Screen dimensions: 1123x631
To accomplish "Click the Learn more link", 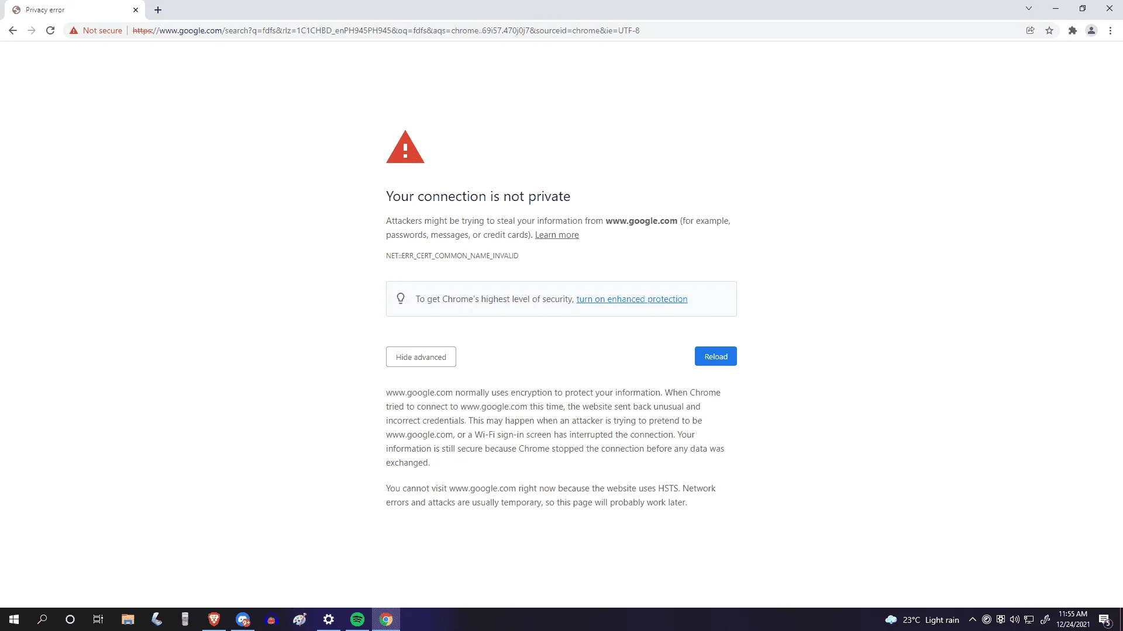I will [x=557, y=235].
